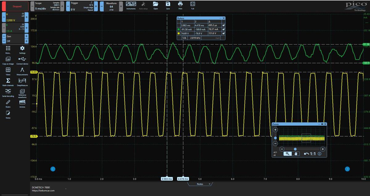Image resolution: width=370 pixels, height=196 pixels.
Task: Click the horizontal zoom-out minus in Zoom panel
Action: [281, 149]
